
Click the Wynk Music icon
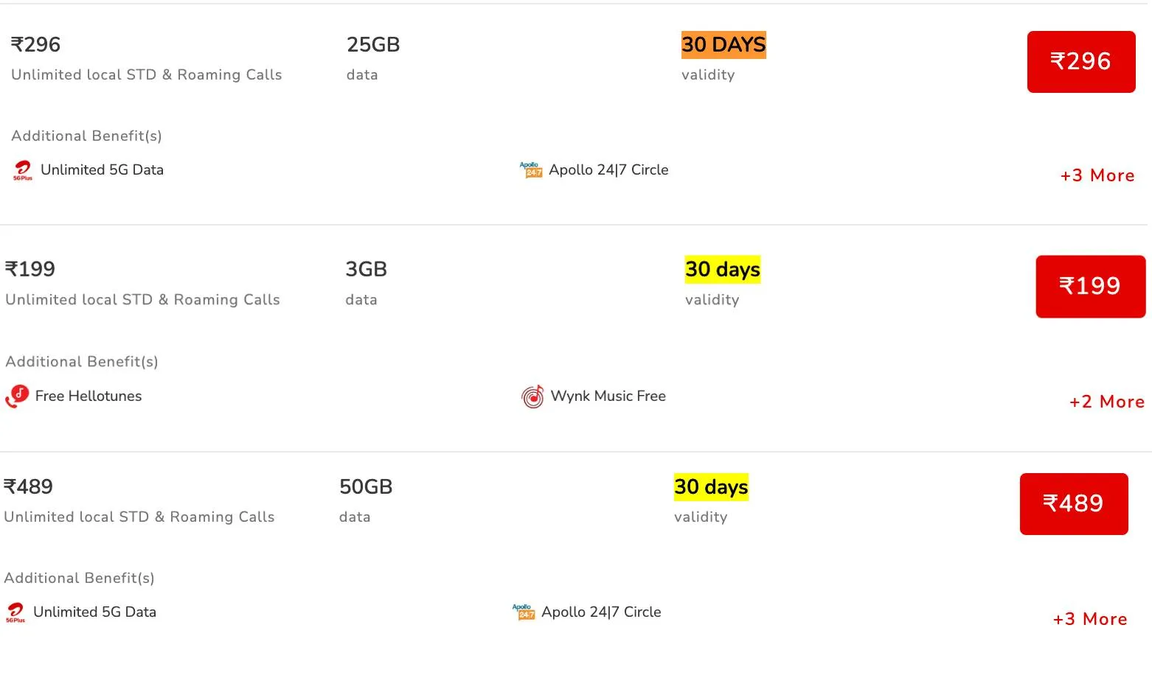click(532, 396)
